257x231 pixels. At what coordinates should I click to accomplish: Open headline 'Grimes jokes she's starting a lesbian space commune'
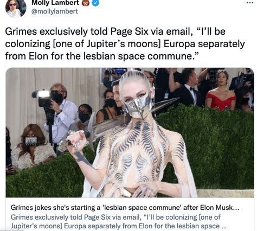click(x=125, y=208)
